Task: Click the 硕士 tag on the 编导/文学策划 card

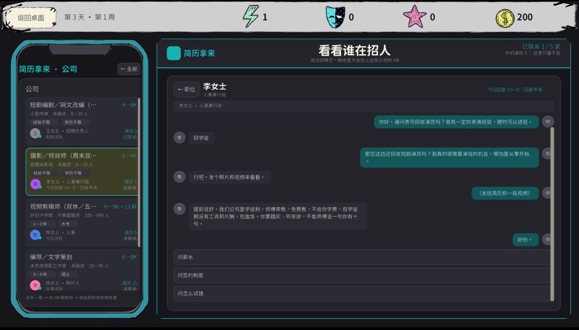Action: [68, 274]
